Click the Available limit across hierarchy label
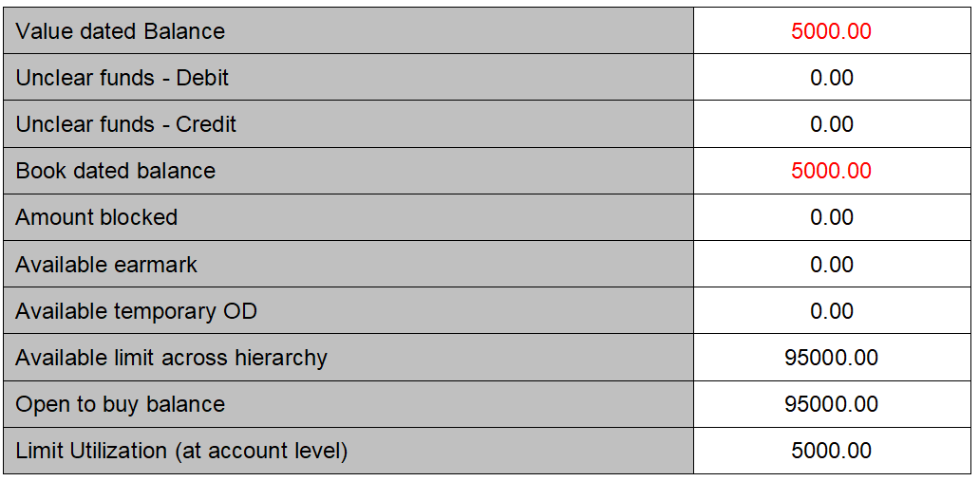Viewport: 979px width, 481px height. click(172, 358)
